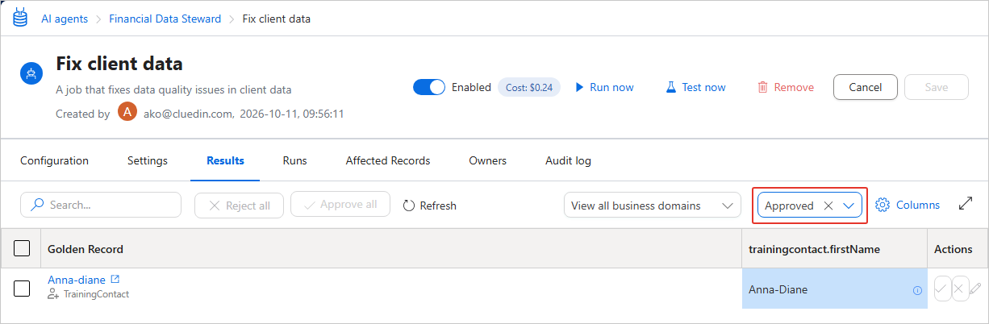Click the info icon in Anna-Diane cell
This screenshot has height=324, width=989.
click(x=917, y=290)
